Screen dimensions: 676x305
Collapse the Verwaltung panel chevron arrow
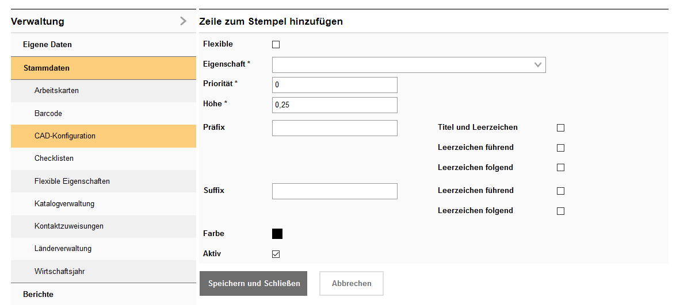click(x=183, y=21)
